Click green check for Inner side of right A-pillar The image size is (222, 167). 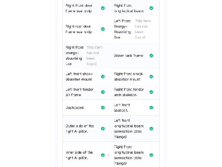click(x=103, y=155)
